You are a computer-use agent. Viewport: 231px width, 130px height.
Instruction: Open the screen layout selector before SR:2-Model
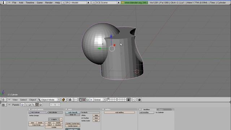[x=63, y=3]
